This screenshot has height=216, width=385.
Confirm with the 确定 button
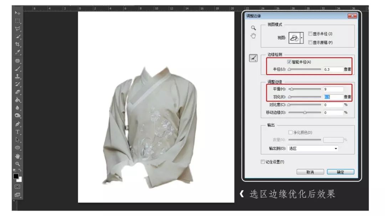coord(340,172)
